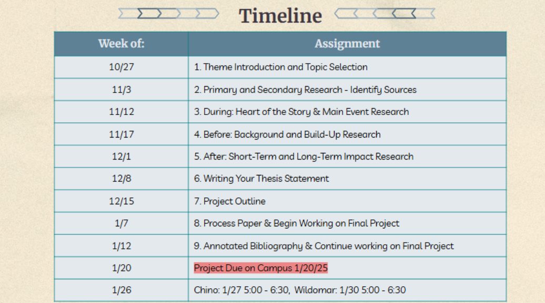Click "After: Short-Term and Long-Term Impact" entry
The image size is (545, 303).
[304, 156]
